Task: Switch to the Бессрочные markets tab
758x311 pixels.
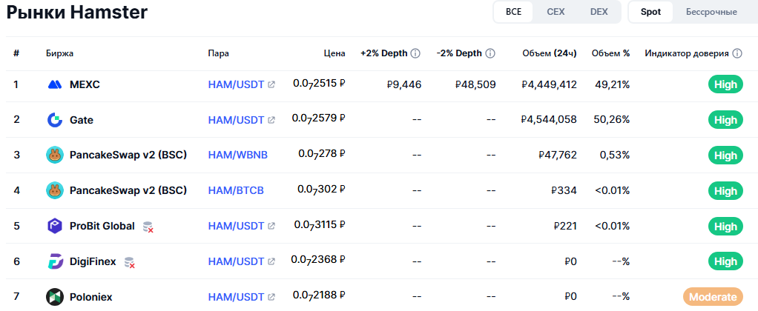Action: coord(711,12)
